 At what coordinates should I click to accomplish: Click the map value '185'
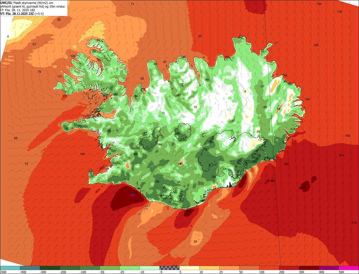[316, 45]
